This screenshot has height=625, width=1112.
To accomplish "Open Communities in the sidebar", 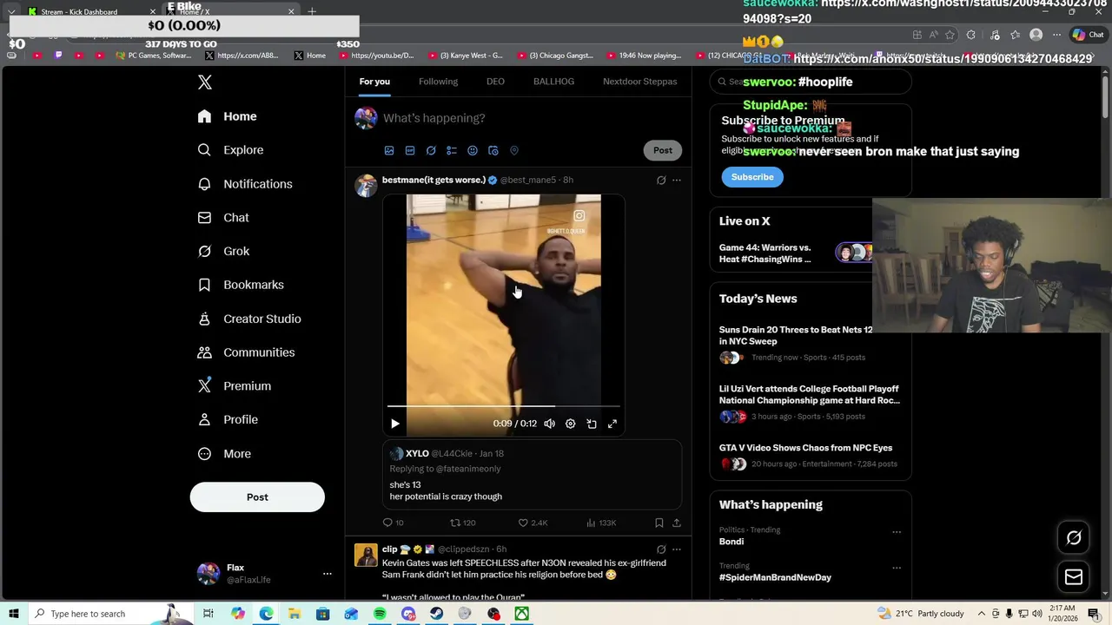I will pyautogui.click(x=245, y=352).
